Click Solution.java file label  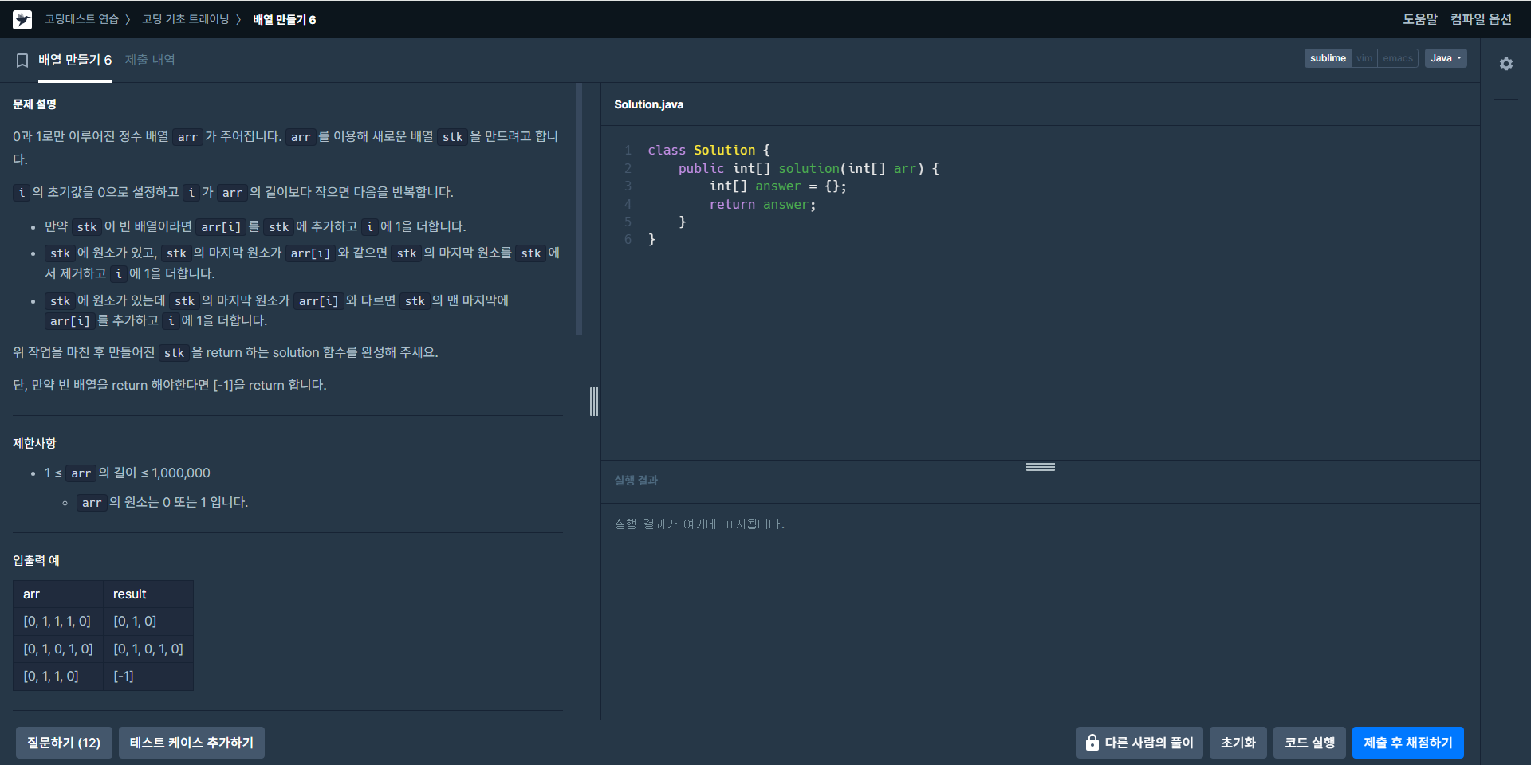pyautogui.click(x=648, y=104)
